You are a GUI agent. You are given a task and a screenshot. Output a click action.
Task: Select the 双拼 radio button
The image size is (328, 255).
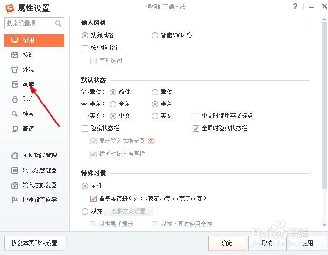point(85,212)
